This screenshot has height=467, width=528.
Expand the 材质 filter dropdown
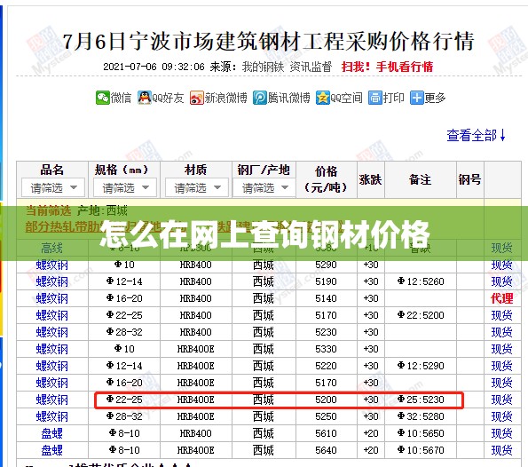point(197,187)
